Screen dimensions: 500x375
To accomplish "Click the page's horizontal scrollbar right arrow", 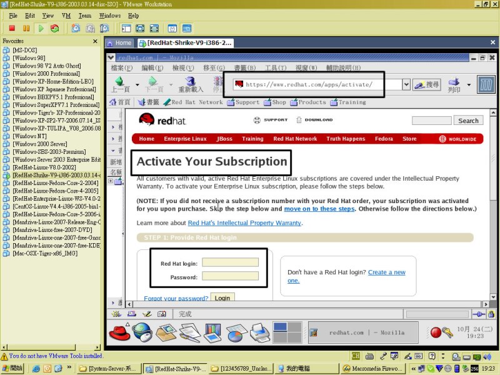I will [x=486, y=304].
